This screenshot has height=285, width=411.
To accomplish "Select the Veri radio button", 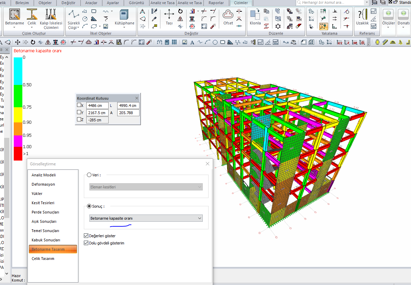I will click(89, 175).
